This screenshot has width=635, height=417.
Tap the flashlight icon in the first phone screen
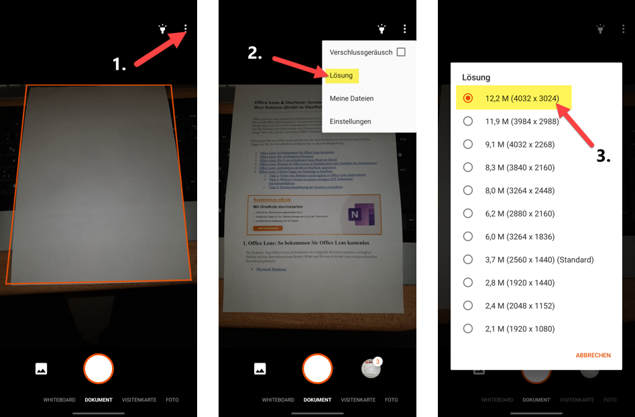tap(162, 29)
